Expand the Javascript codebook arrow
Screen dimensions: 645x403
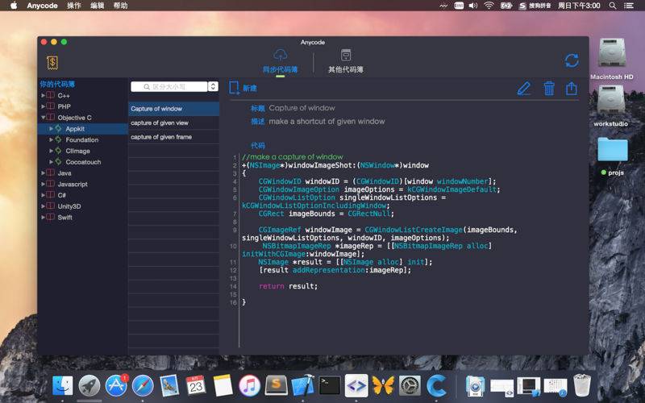43,185
